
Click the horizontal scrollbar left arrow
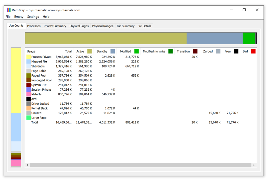click(28, 165)
